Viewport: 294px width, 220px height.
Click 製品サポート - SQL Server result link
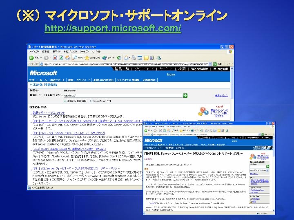pyautogui.click(x=49, y=112)
